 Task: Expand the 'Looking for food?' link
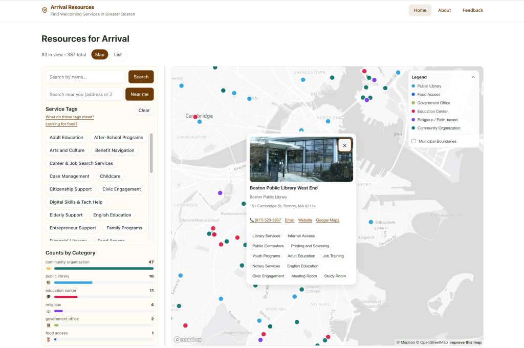click(x=61, y=124)
